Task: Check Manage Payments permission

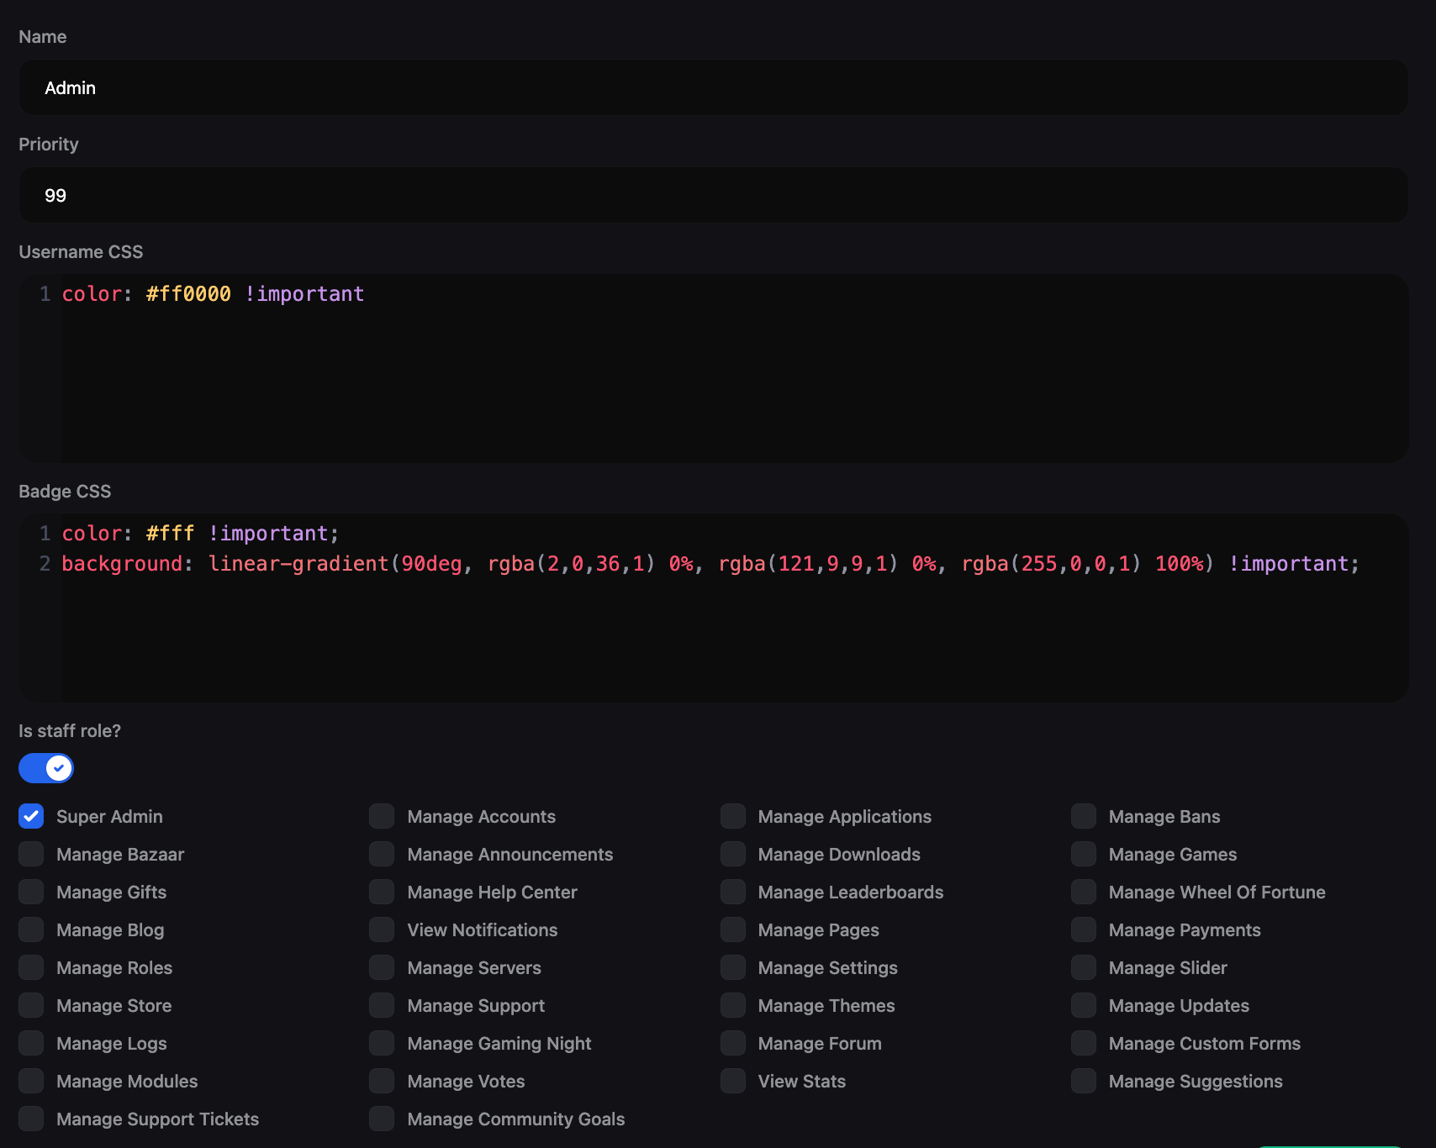Action: pyautogui.click(x=1084, y=929)
